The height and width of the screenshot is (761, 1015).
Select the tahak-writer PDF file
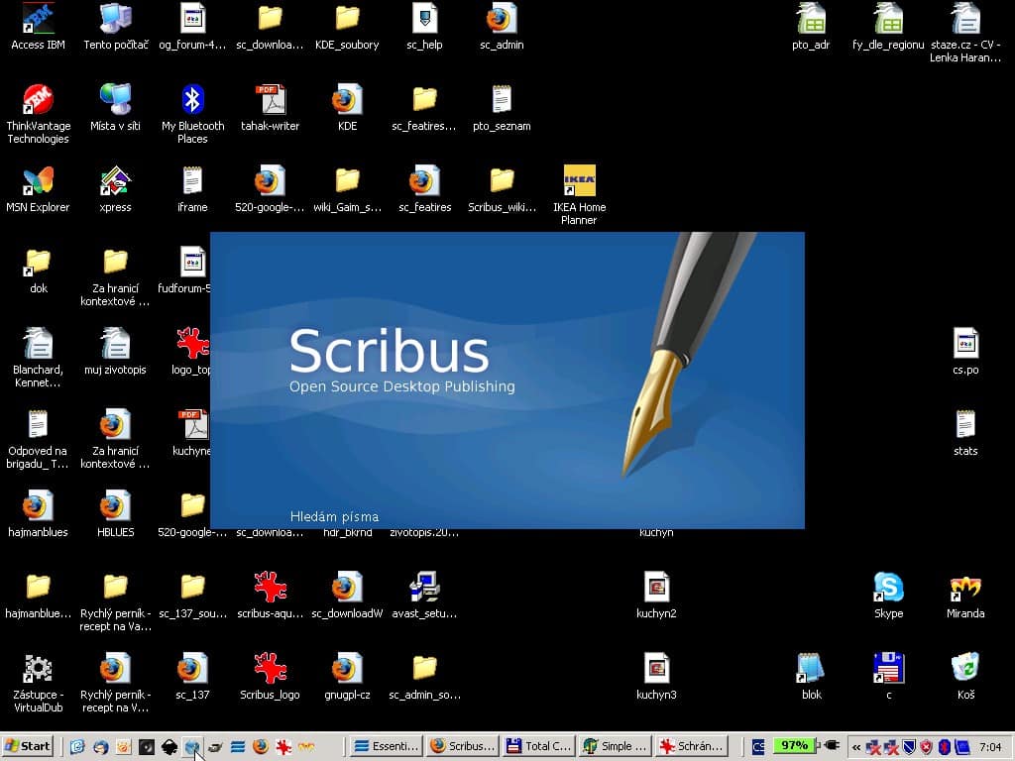pyautogui.click(x=271, y=107)
